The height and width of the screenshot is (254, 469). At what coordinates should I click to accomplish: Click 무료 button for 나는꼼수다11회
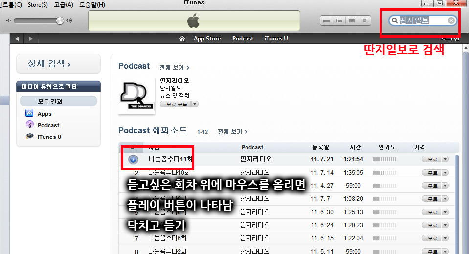pyautogui.click(x=431, y=159)
